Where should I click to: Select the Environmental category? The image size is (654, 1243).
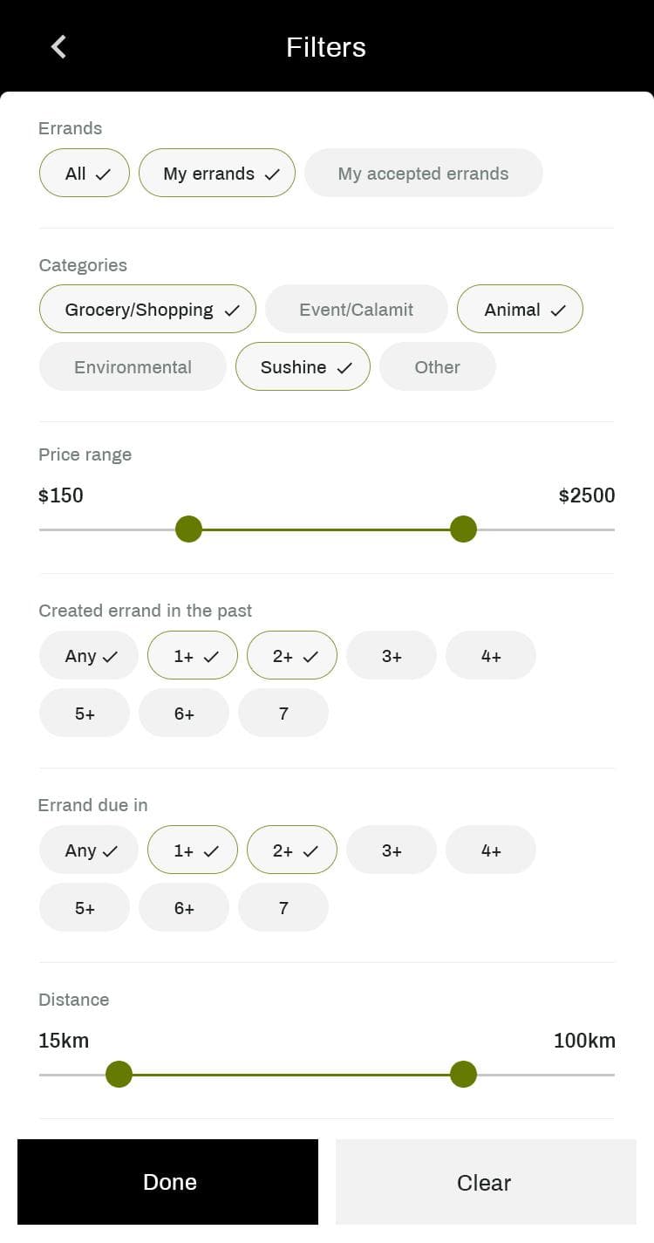pyautogui.click(x=133, y=367)
